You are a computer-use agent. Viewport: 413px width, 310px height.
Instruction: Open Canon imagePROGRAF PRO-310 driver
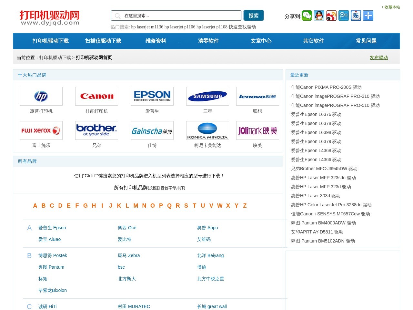[335, 96]
